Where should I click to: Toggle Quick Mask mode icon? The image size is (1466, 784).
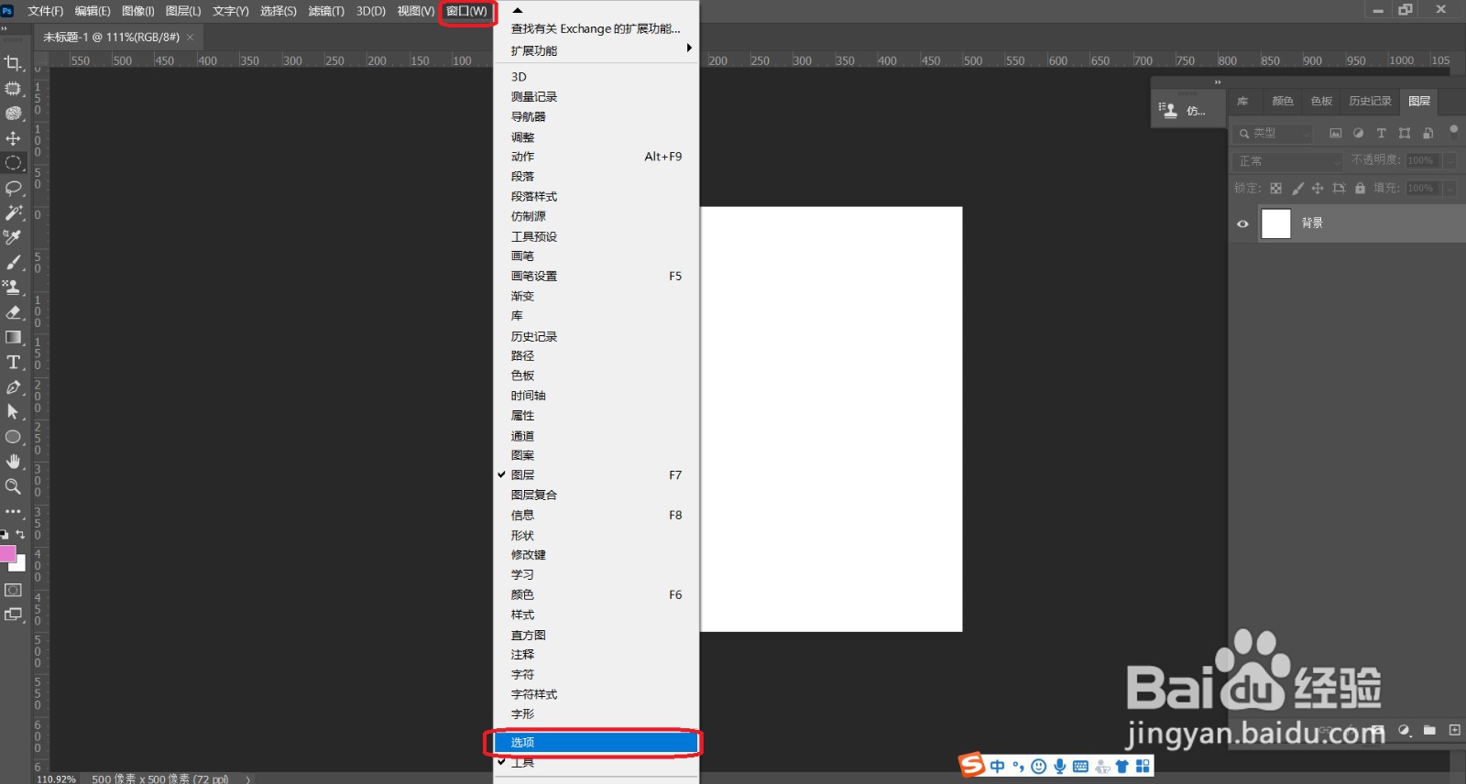[13, 590]
